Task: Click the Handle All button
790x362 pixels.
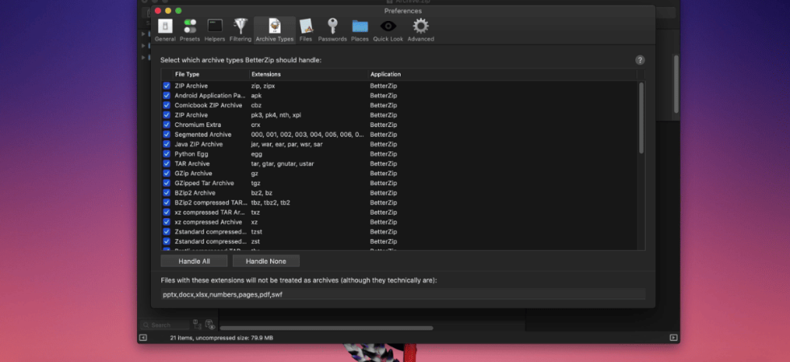Action: coord(194,261)
